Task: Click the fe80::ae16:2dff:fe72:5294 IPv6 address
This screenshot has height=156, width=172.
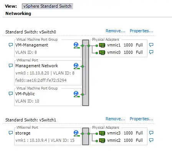Action: click(x=41, y=80)
